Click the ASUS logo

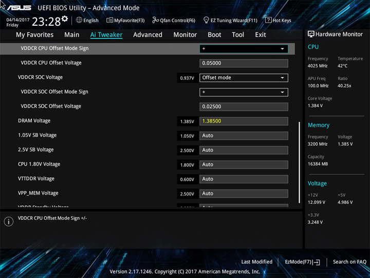point(19,8)
